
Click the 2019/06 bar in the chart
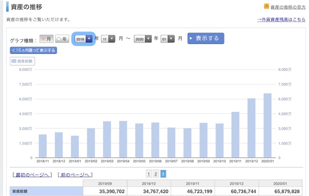[155, 140]
